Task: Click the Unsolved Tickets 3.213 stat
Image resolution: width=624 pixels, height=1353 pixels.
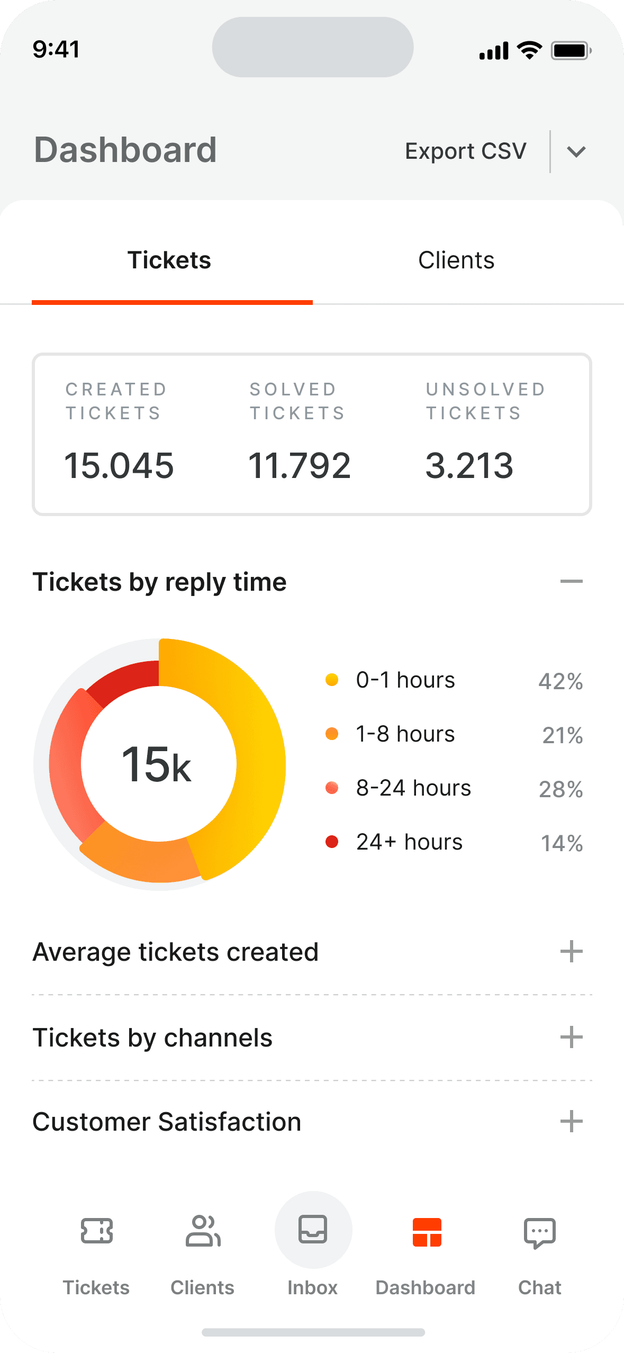Action: (x=485, y=431)
